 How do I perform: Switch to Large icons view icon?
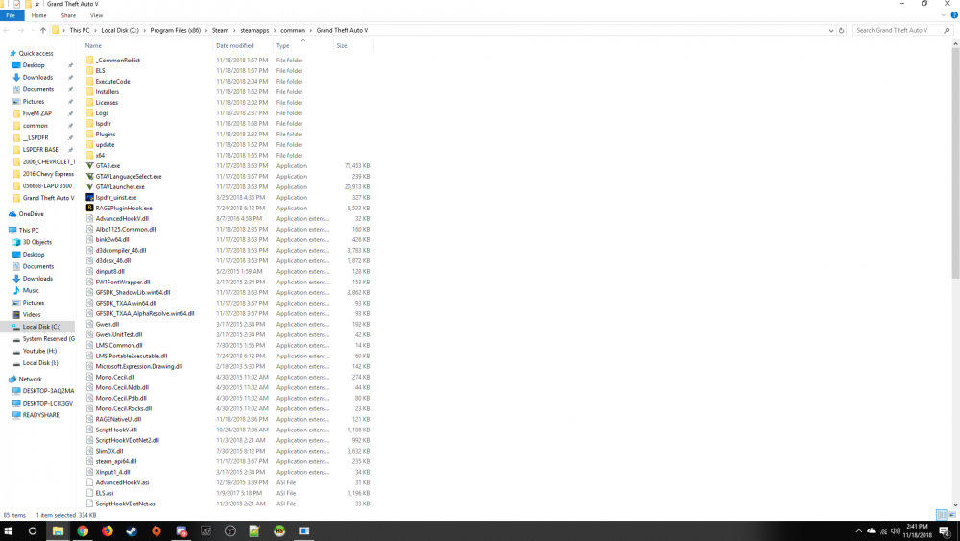[952, 515]
